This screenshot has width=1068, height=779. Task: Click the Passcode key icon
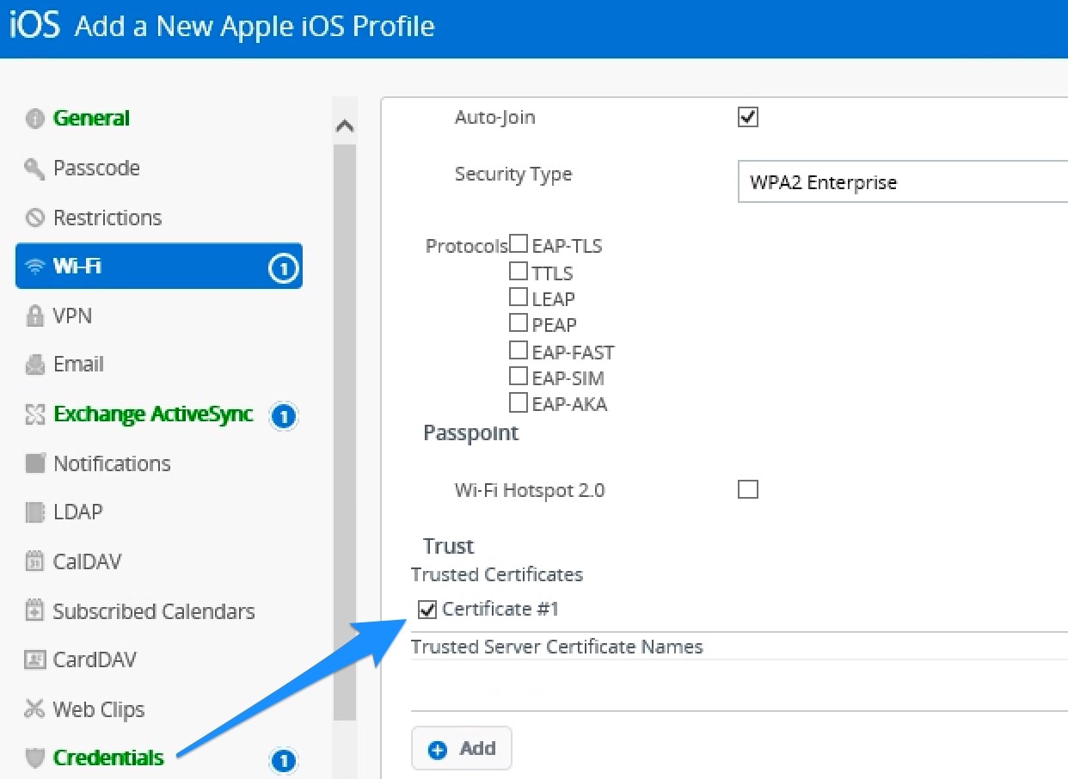(x=34, y=169)
